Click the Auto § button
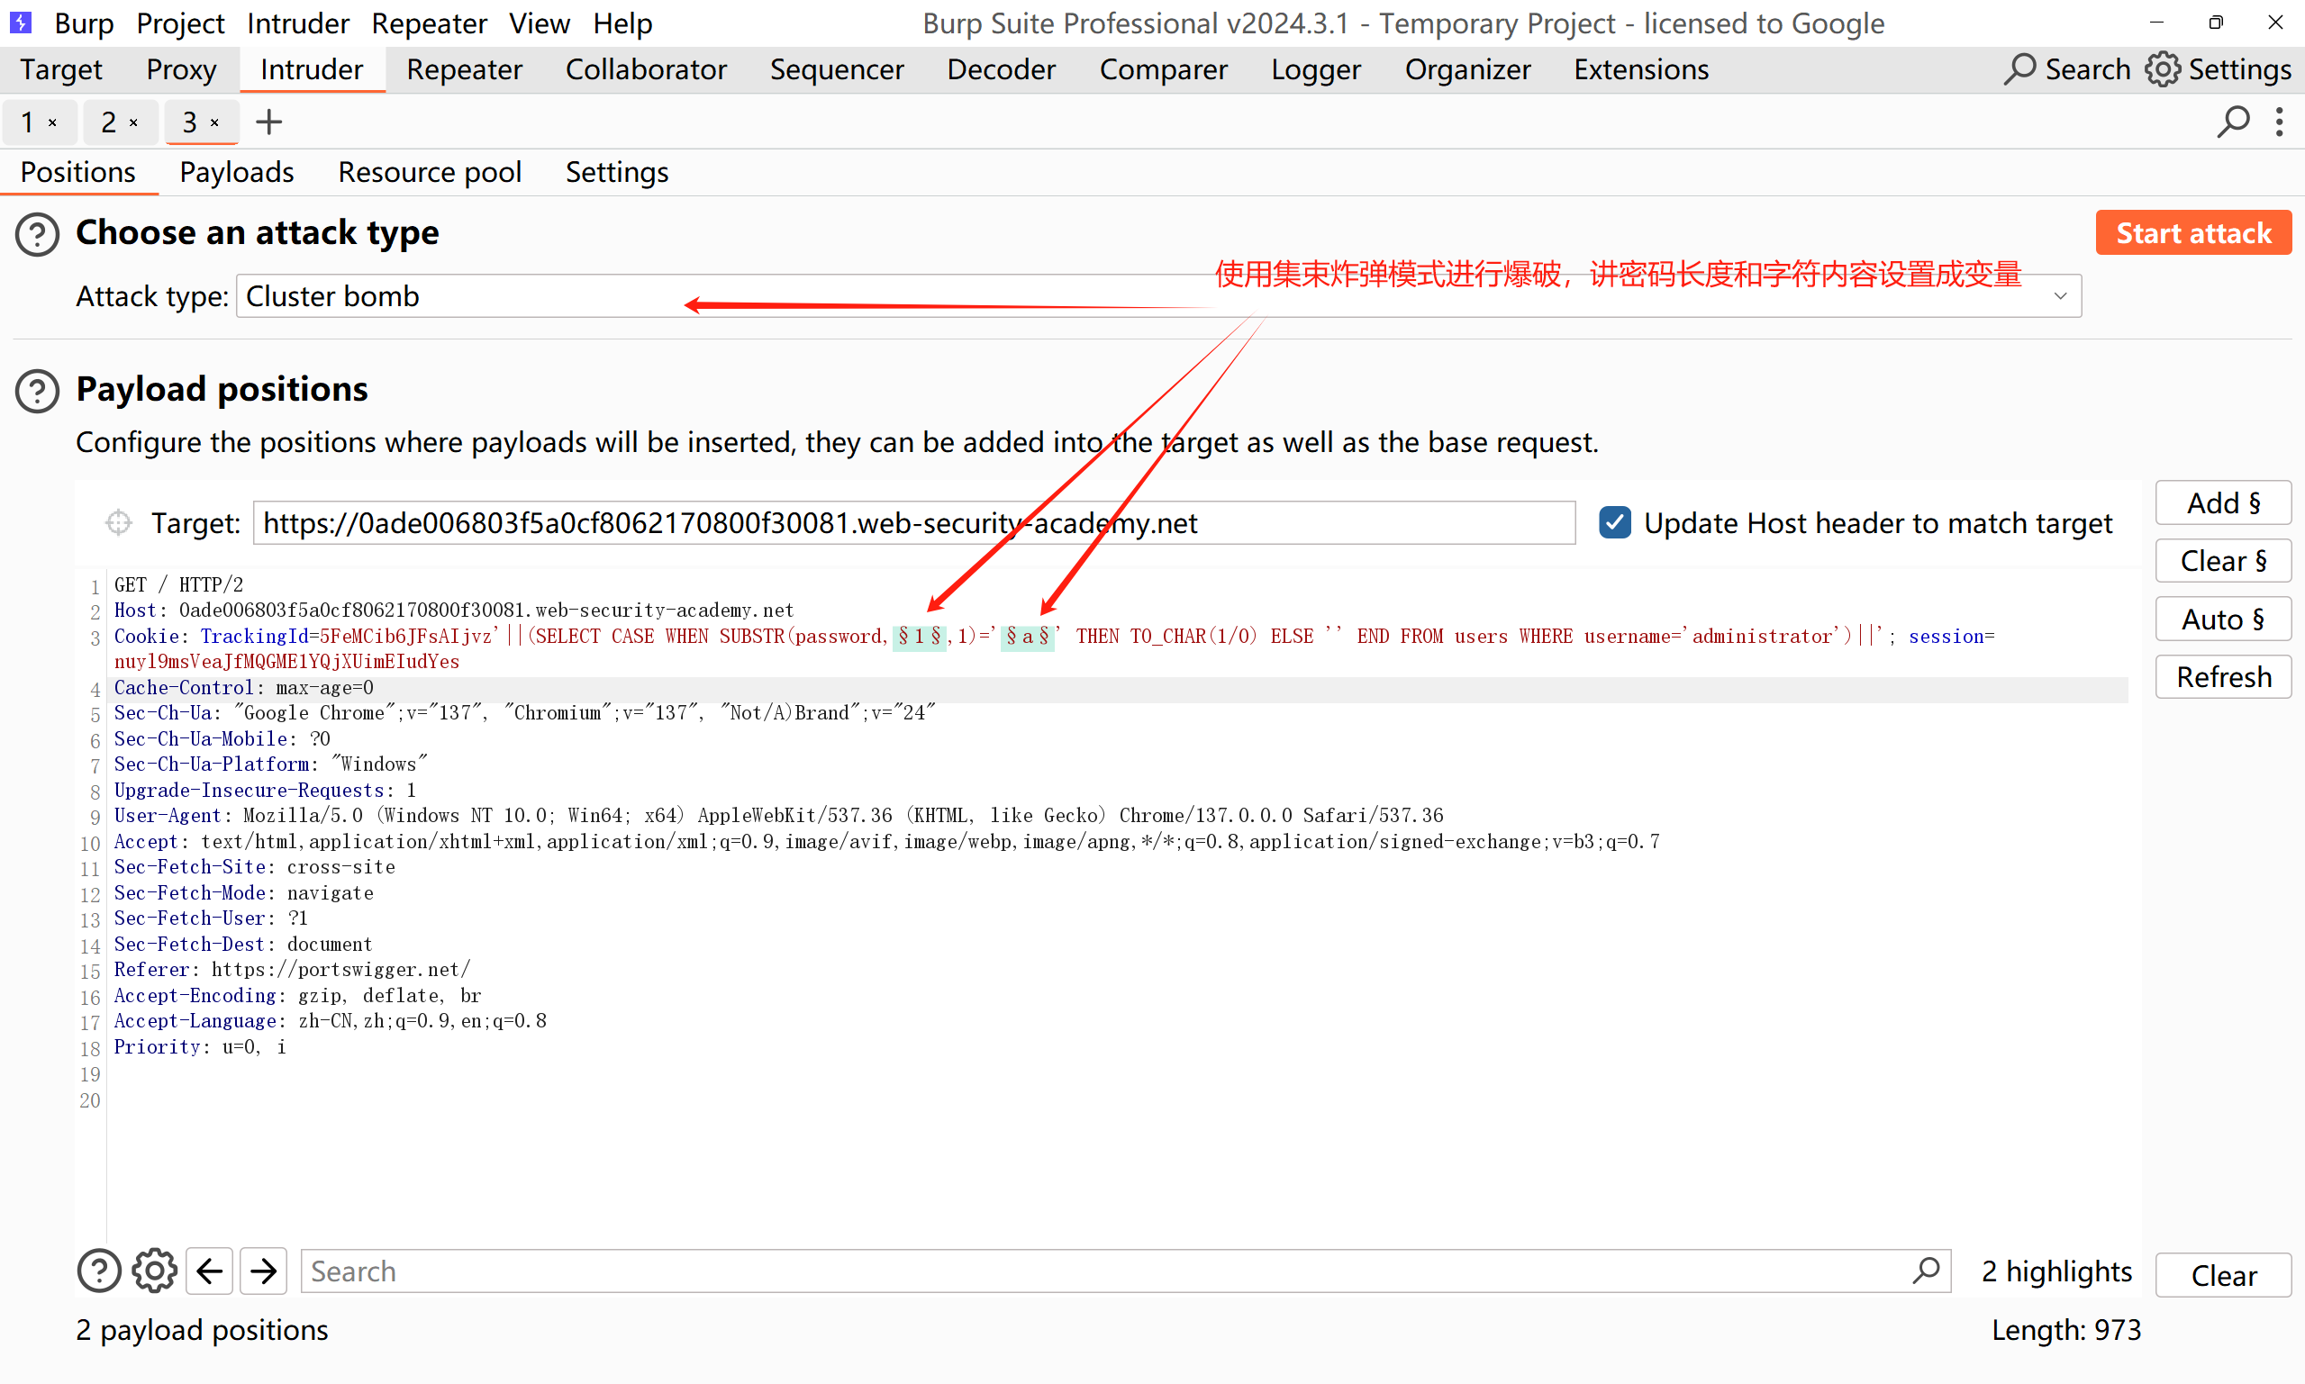 coord(2223,620)
